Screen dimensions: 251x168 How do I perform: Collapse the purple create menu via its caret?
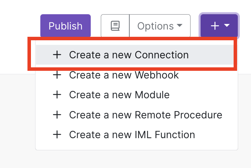(x=227, y=26)
